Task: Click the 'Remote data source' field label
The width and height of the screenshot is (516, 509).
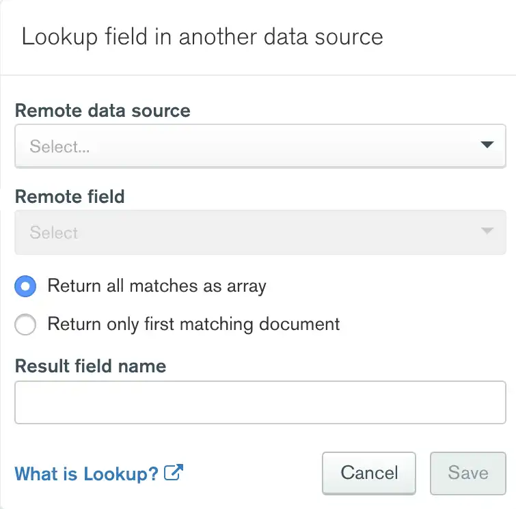Action: [103, 111]
